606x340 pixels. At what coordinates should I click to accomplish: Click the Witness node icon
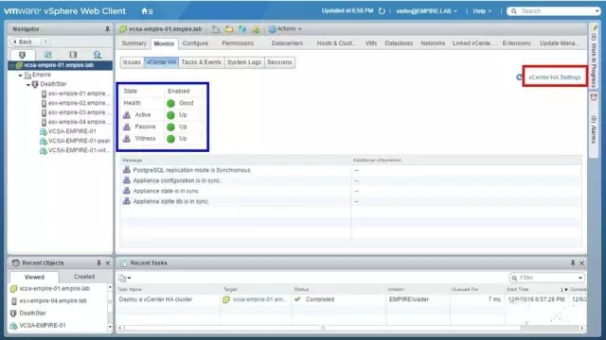(x=126, y=139)
